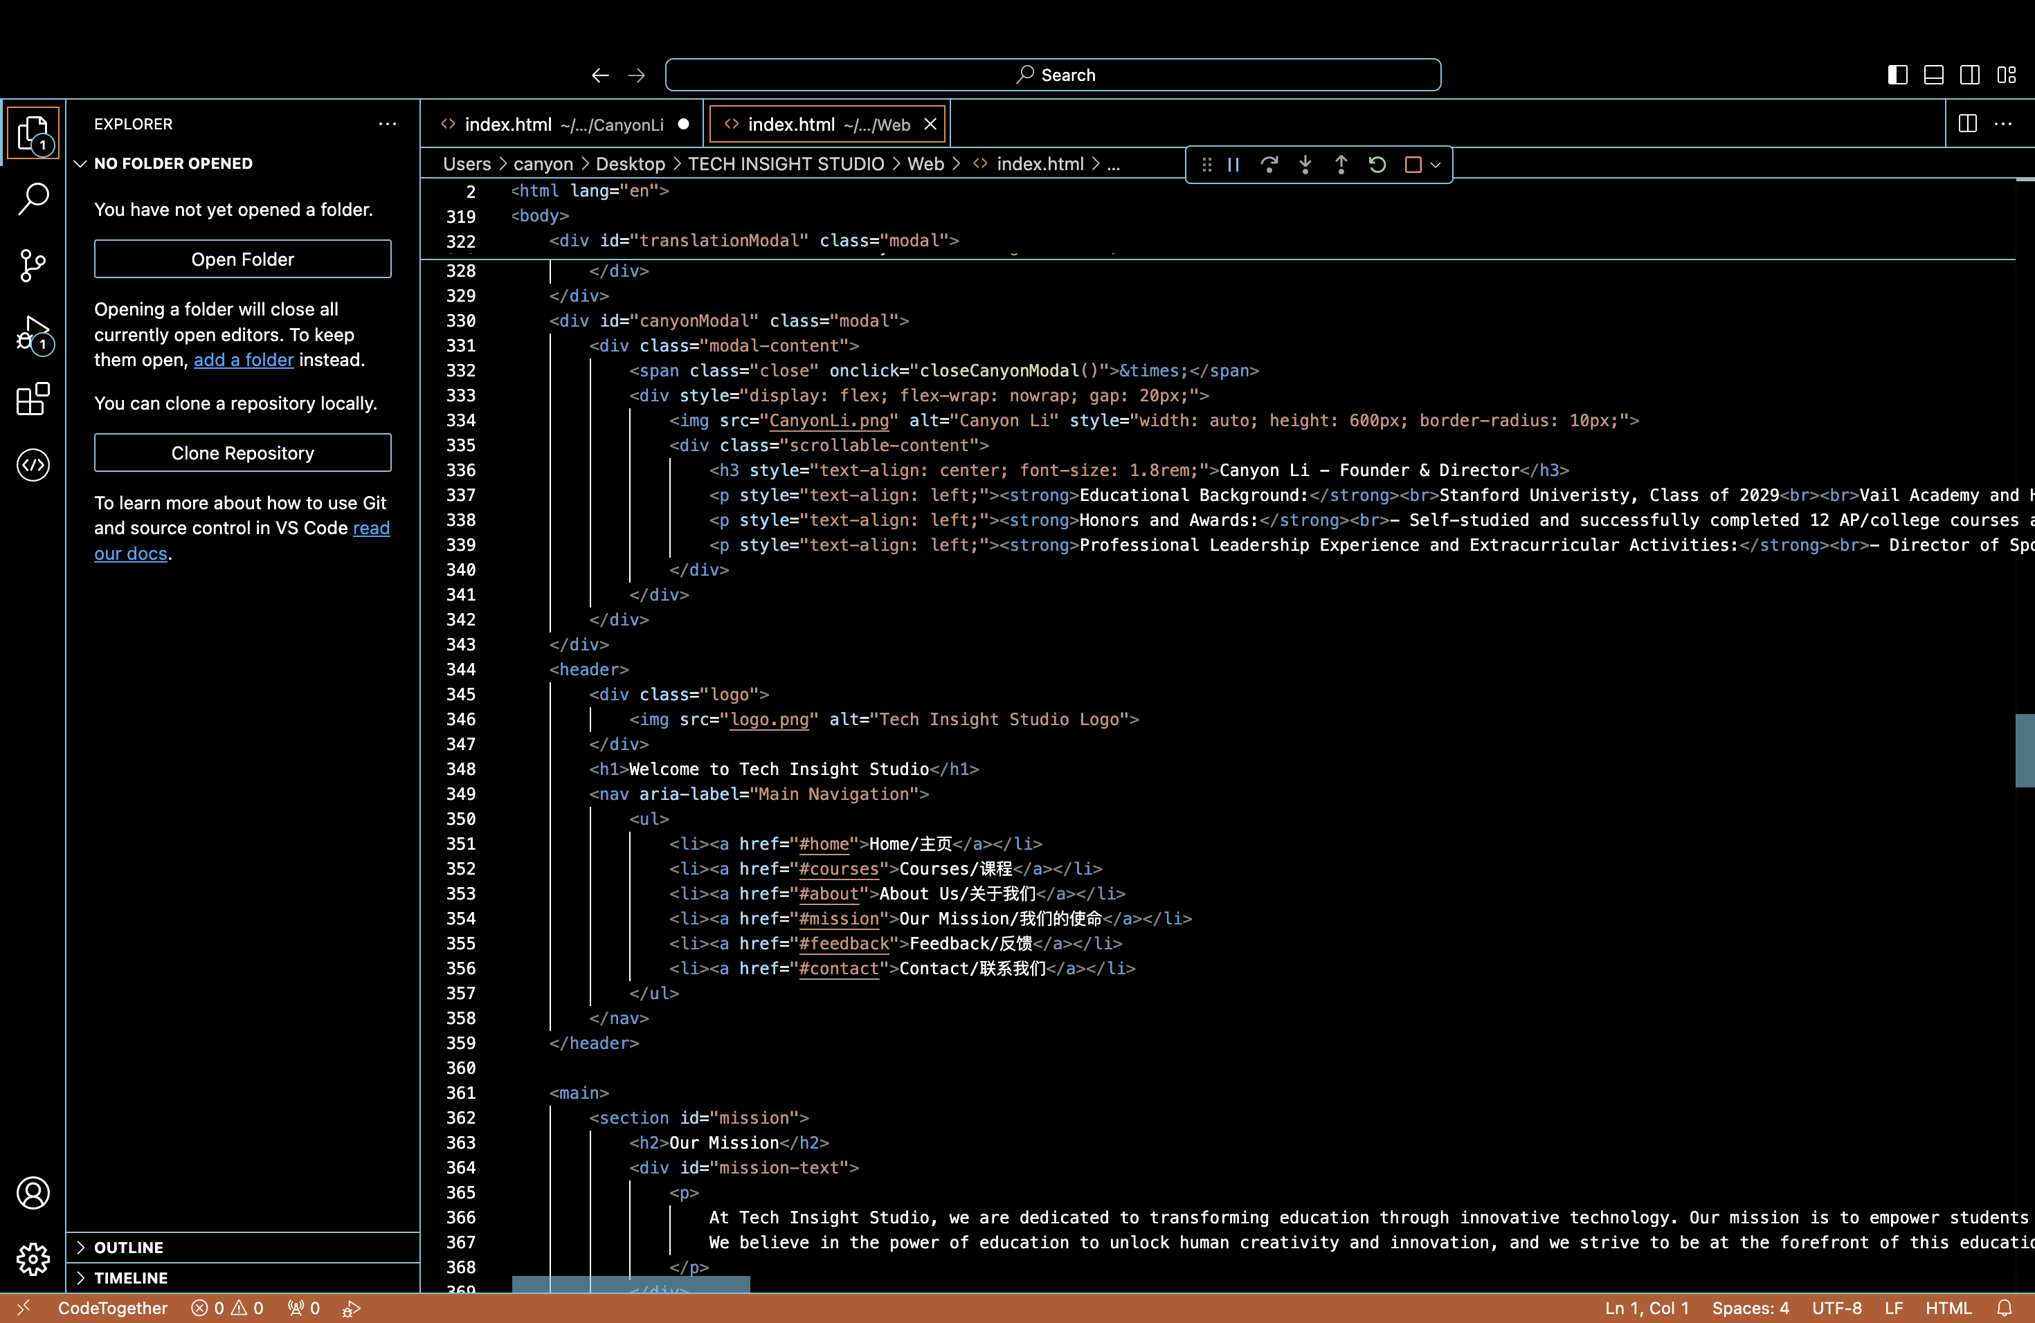The width and height of the screenshot is (2035, 1323).
Task: Click line number 344
Action: (461, 669)
